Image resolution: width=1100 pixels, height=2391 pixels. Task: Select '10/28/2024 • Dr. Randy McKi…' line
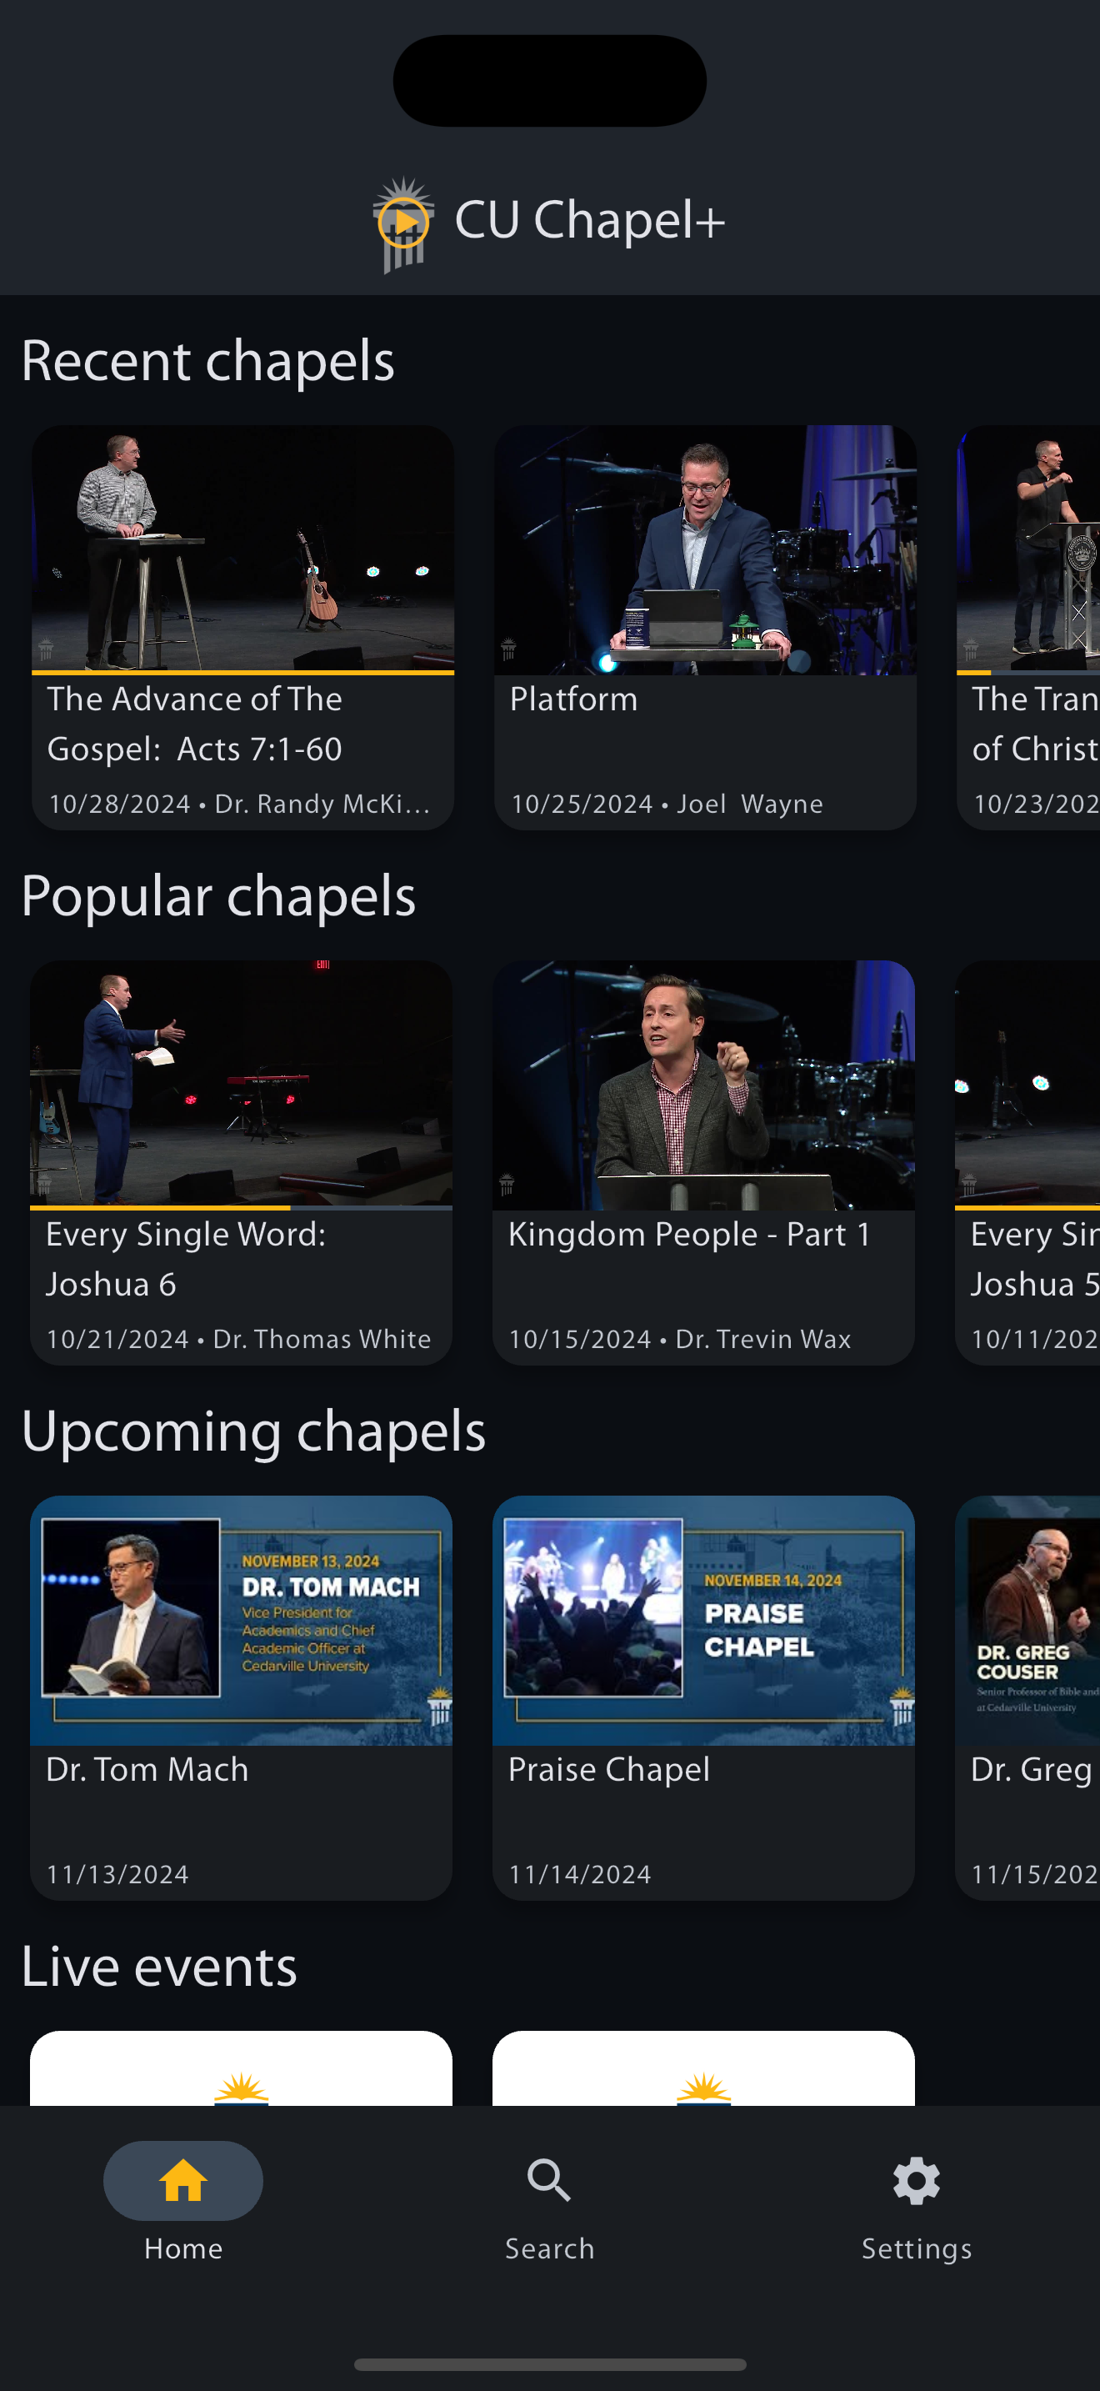tap(239, 804)
